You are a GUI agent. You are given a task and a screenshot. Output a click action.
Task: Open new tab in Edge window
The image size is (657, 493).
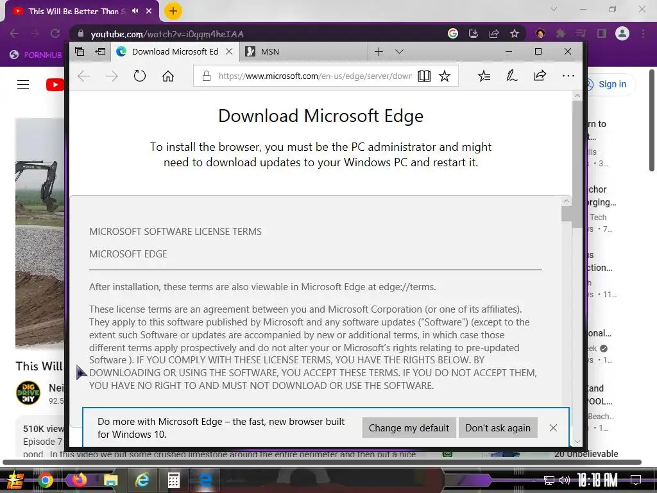(x=379, y=51)
